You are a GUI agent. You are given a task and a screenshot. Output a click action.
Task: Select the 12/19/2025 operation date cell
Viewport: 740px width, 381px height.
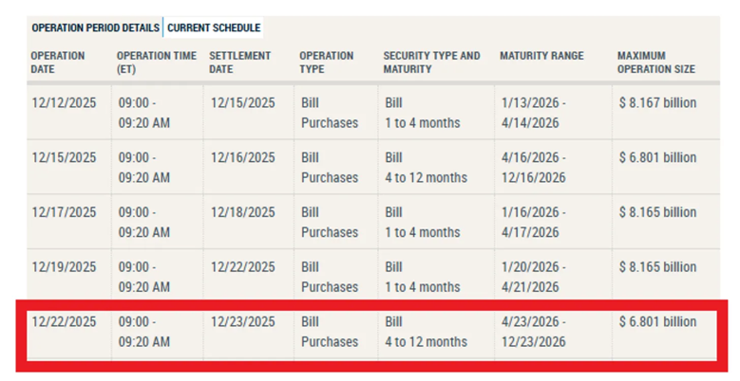pos(65,268)
